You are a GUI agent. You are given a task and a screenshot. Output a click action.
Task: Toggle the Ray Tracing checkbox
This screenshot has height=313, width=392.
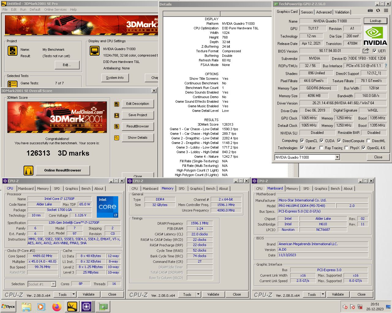[x=321, y=148]
